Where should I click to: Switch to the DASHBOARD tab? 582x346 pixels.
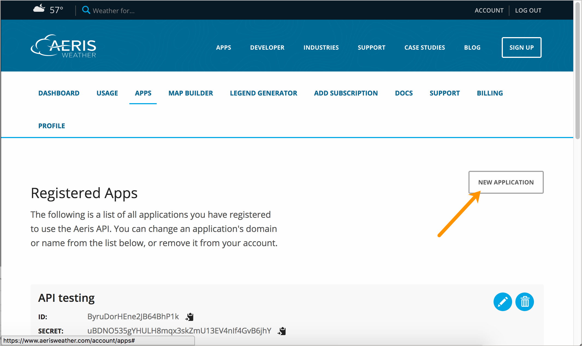(x=59, y=93)
